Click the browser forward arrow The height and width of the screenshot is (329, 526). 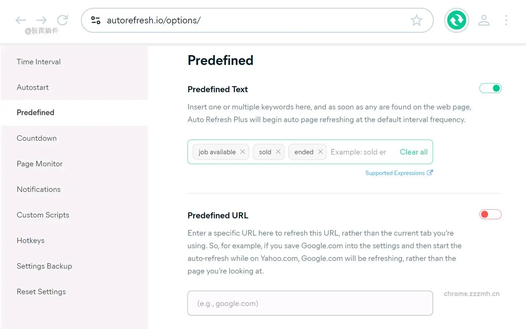[x=41, y=20]
